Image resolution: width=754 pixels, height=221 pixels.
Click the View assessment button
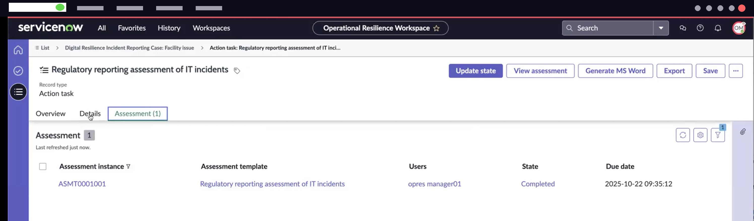tap(540, 71)
